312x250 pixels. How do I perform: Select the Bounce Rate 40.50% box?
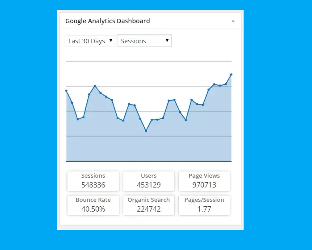[x=93, y=205]
